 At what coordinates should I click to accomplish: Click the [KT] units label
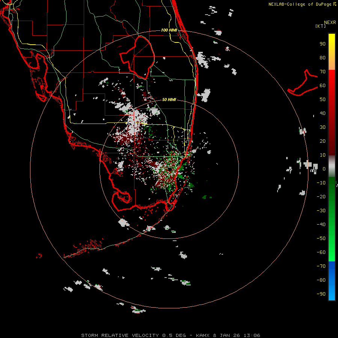[321, 26]
